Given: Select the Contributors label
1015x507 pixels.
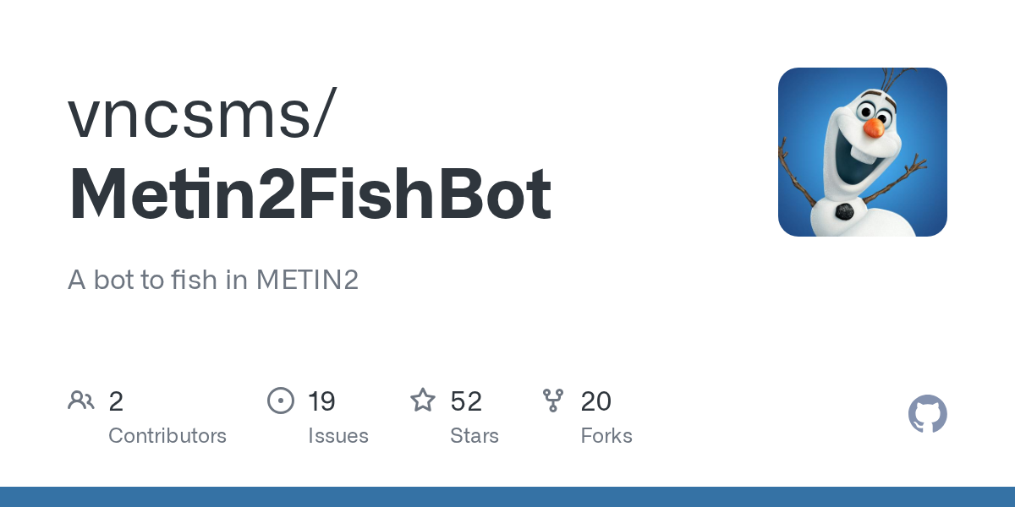Looking at the screenshot, I should (x=167, y=436).
